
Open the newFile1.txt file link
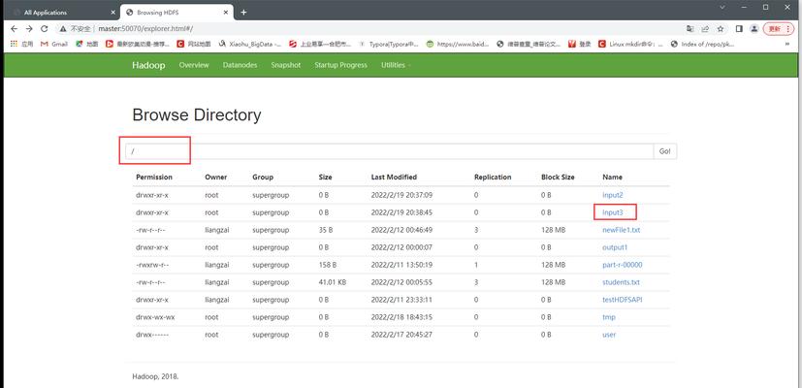[x=621, y=230]
